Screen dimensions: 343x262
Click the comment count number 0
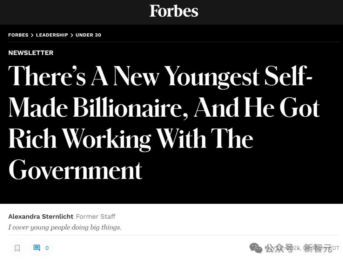[x=47, y=248]
